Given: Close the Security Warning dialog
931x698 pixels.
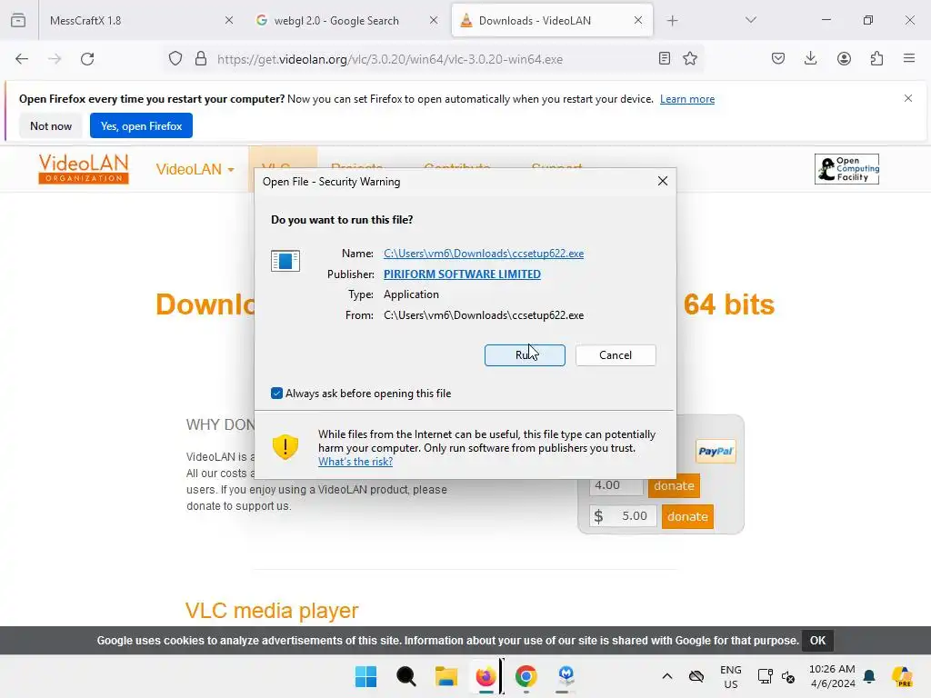Looking at the screenshot, I should [x=663, y=181].
